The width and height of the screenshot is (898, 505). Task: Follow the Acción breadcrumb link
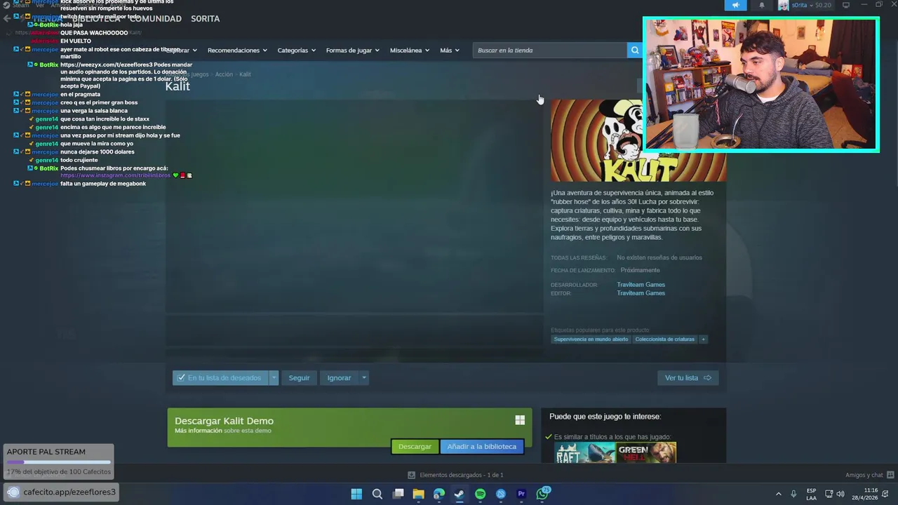224,74
